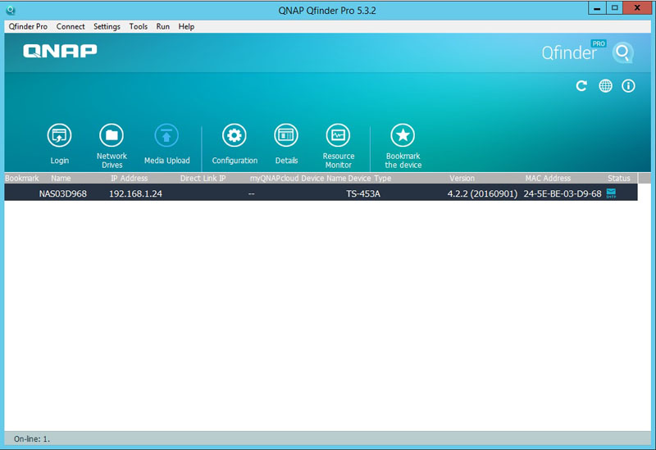This screenshot has height=450, width=656.
Task: Click the SMTP status icon in device row
Action: coord(611,193)
